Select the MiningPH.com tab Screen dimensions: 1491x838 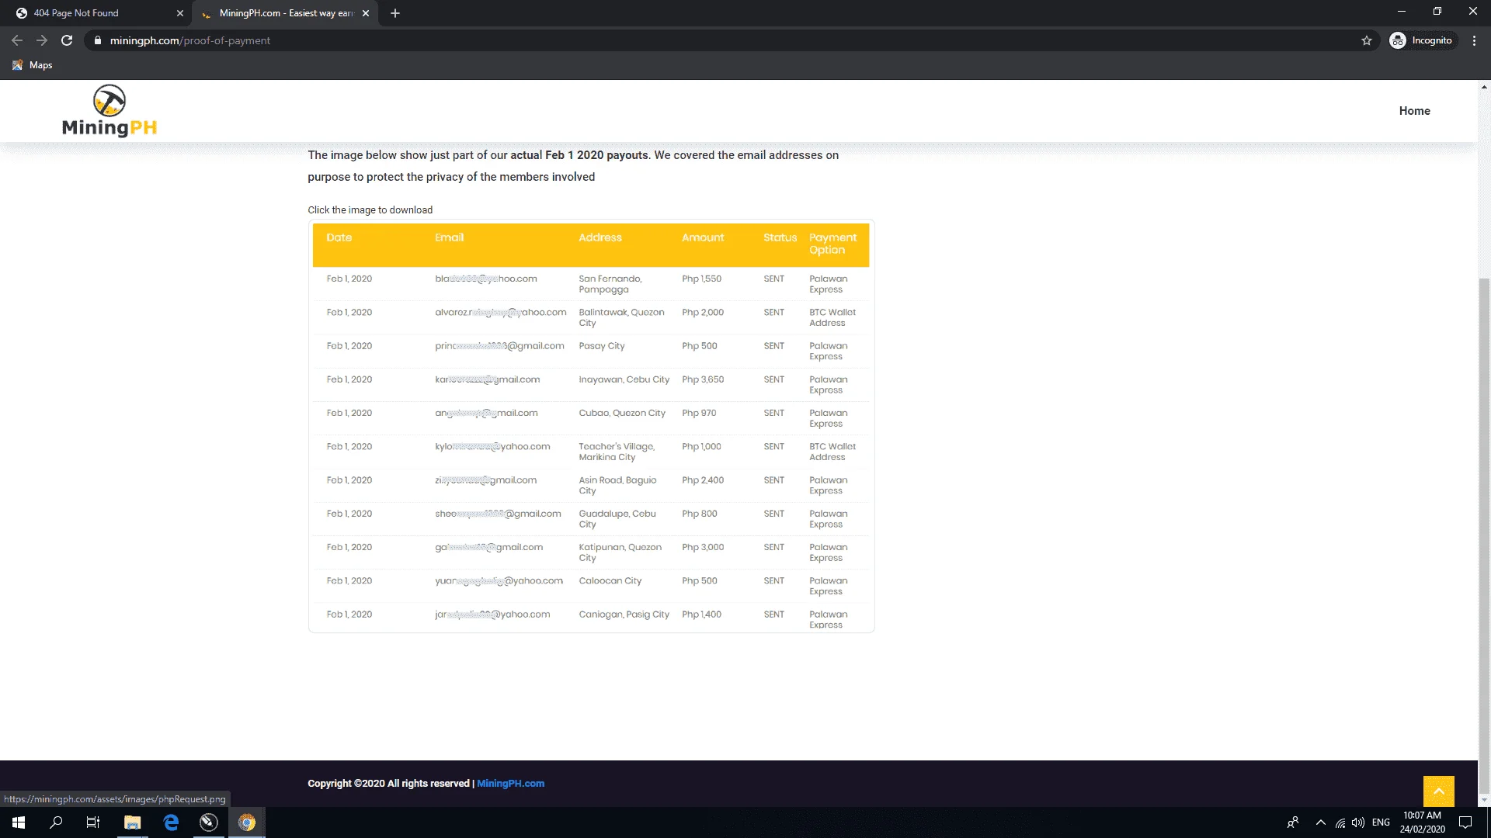(284, 13)
